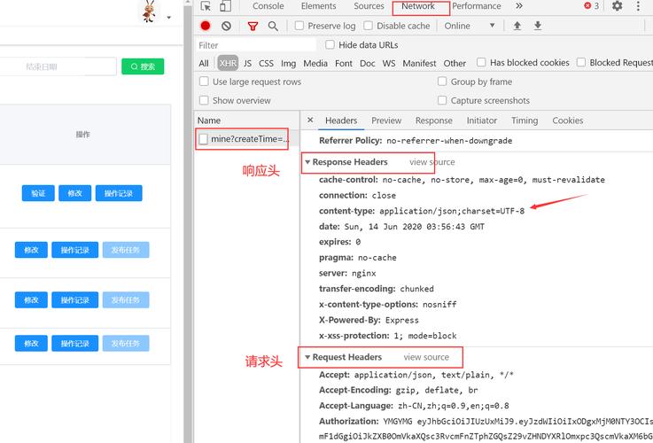Filter requests by Img
Screen dimensions: 653x443
(288, 63)
